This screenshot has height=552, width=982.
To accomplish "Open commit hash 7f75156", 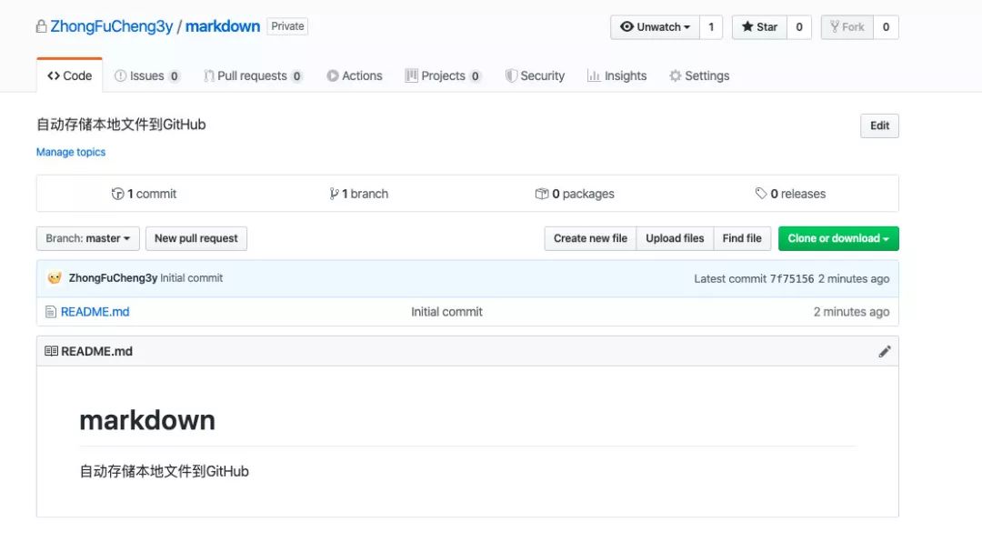I will [792, 279].
